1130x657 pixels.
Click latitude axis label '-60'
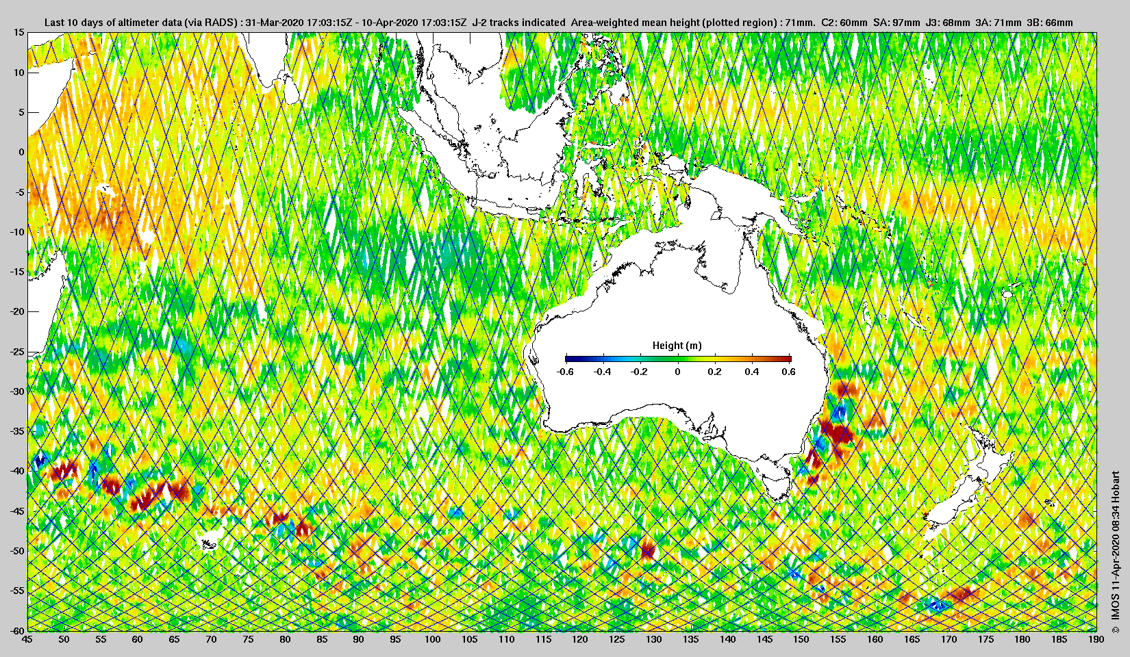click(17, 630)
